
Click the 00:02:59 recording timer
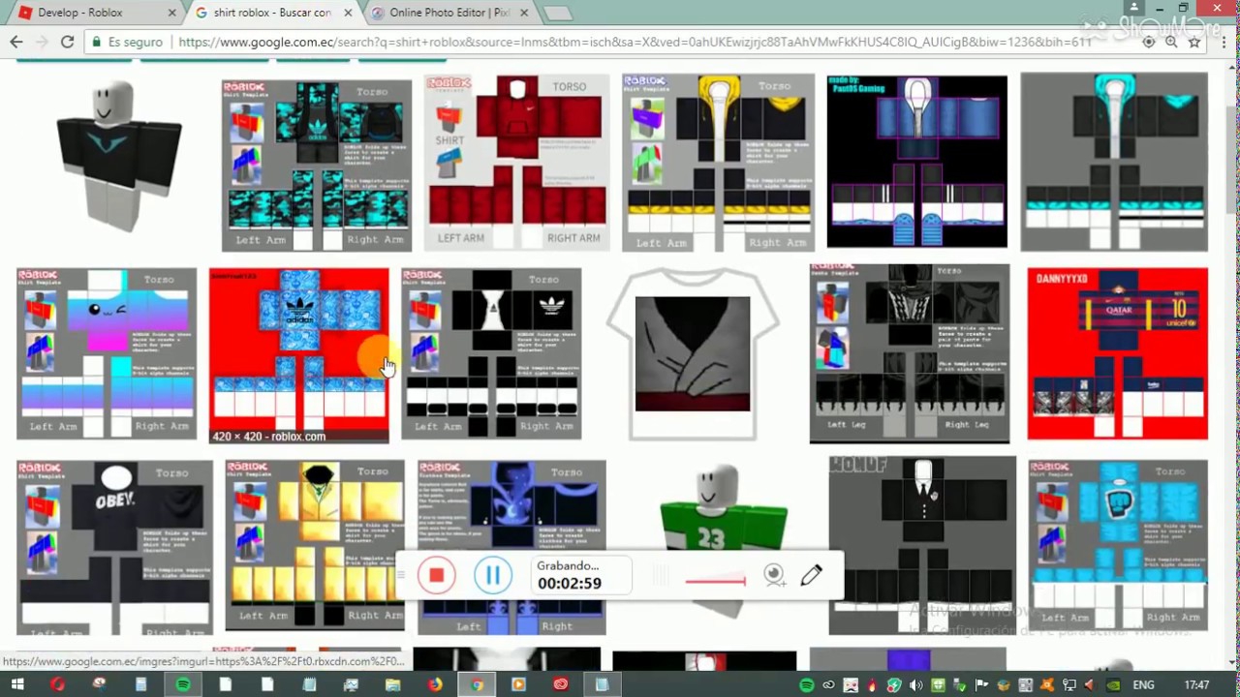[570, 584]
